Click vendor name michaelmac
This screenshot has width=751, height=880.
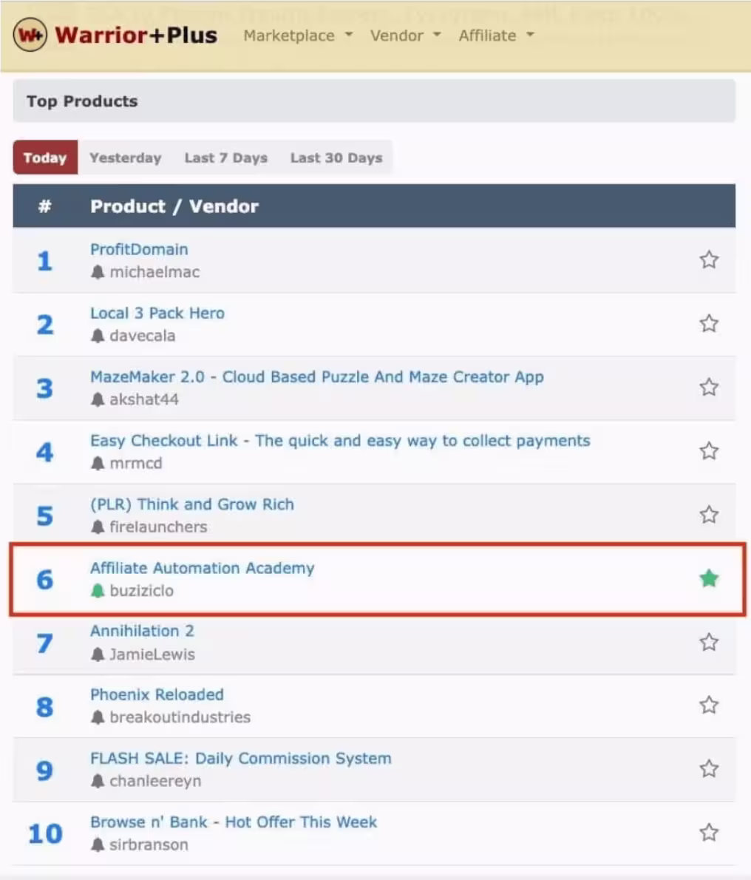(x=154, y=272)
